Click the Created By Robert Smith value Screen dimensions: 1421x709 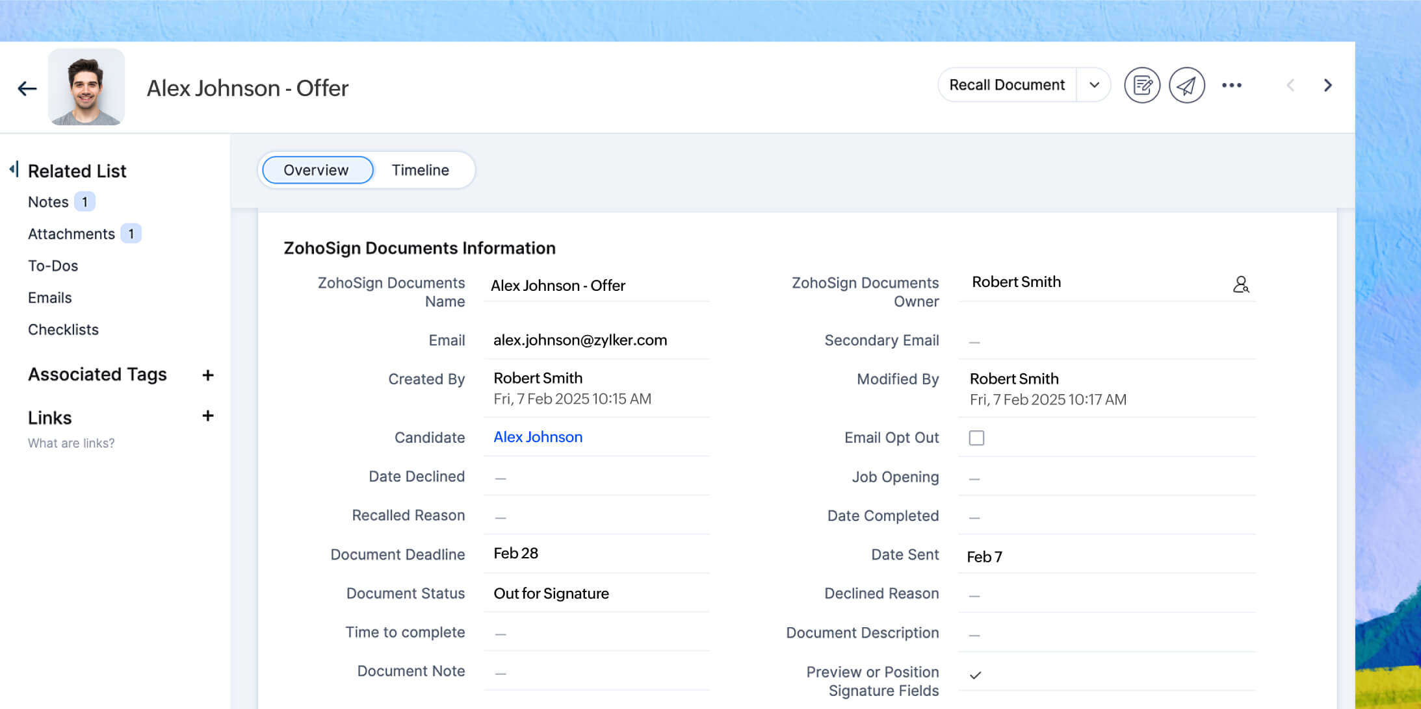point(538,378)
